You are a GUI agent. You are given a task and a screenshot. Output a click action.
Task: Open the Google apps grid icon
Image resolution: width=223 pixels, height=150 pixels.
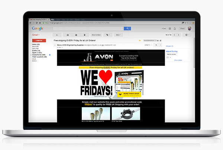pos(170,29)
